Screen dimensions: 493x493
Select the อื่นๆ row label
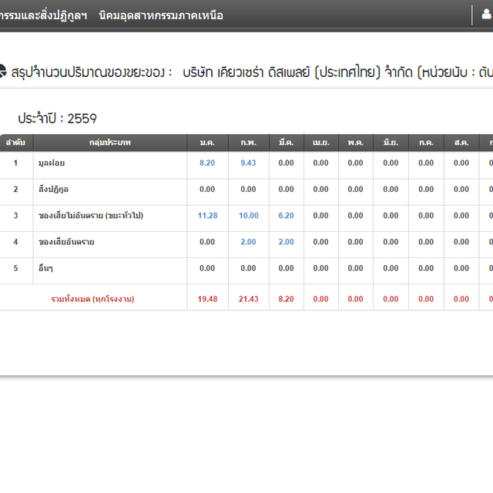pos(45,268)
